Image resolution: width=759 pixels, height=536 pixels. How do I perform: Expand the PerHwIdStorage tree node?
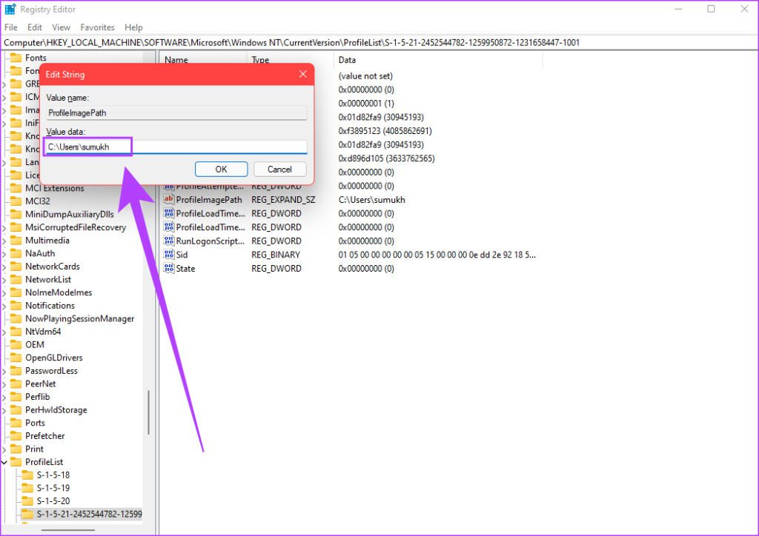pyautogui.click(x=4, y=410)
